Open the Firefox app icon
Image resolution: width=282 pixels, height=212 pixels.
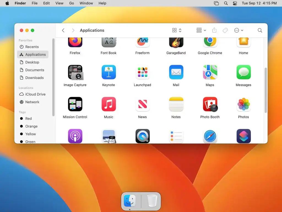[75, 42]
